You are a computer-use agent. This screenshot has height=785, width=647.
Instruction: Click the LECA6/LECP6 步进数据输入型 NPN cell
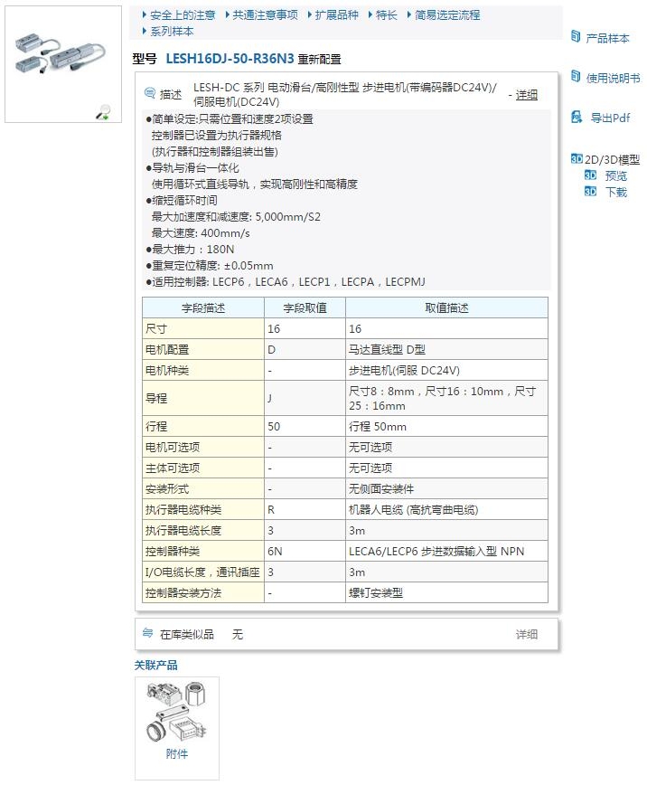coord(446,551)
